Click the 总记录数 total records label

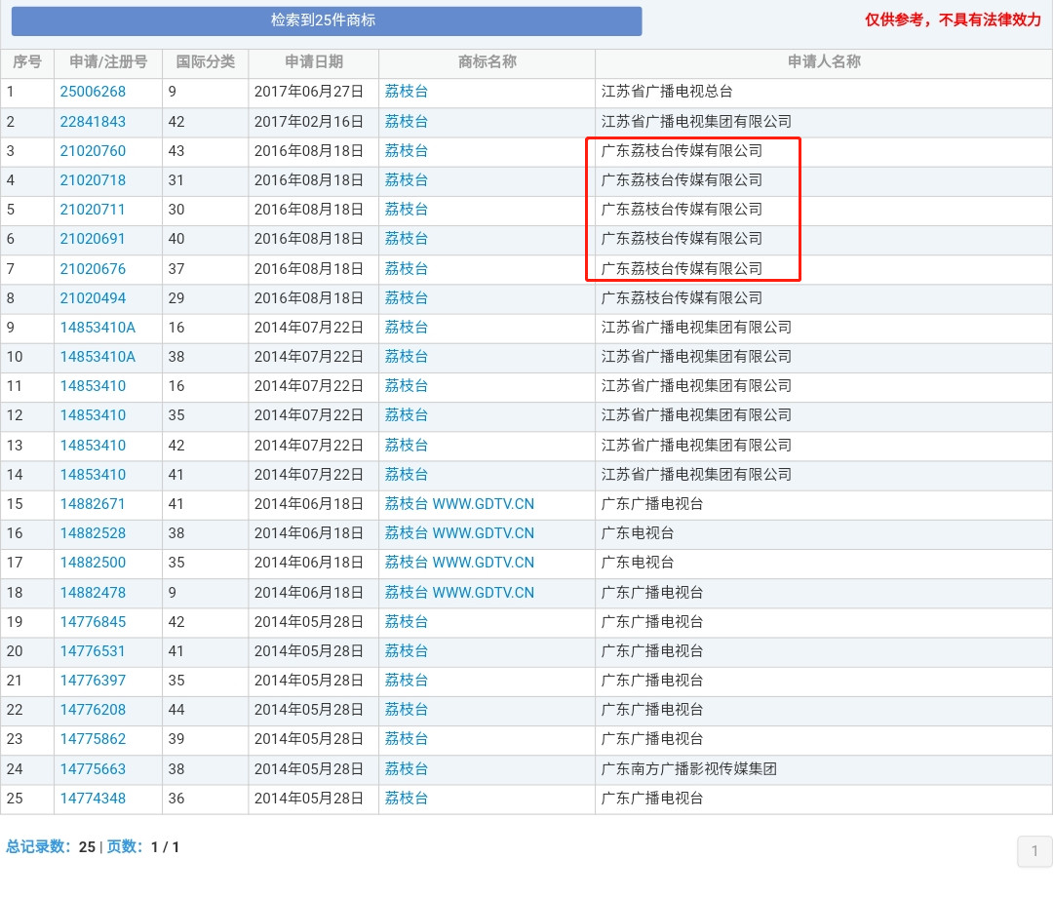39,847
